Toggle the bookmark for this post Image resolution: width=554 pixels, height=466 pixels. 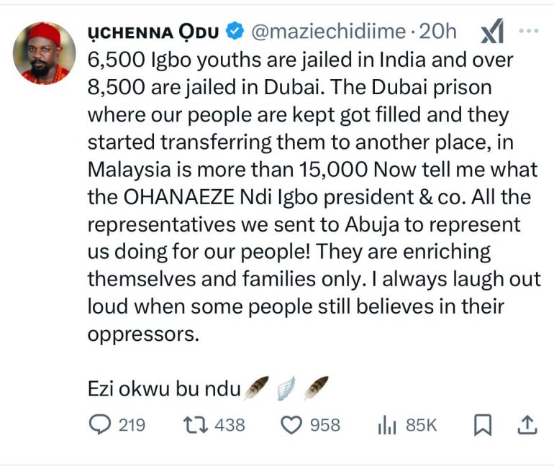point(483,426)
